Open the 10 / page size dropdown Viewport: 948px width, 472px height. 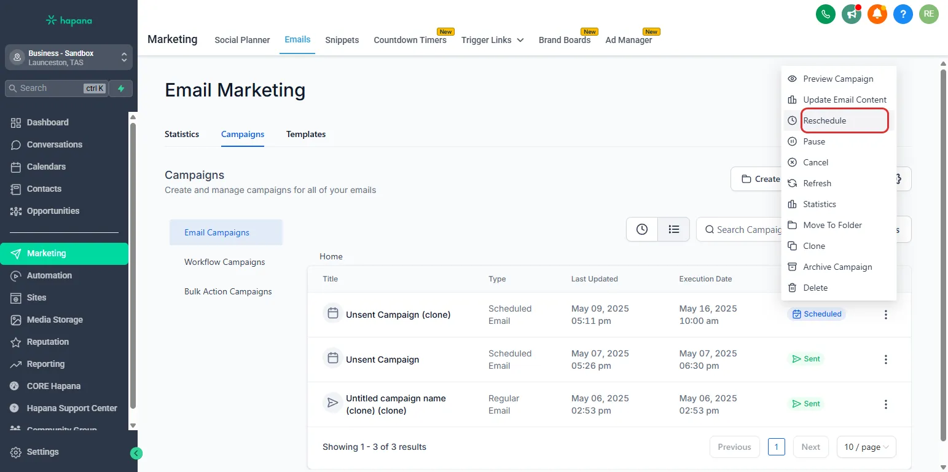coord(866,447)
